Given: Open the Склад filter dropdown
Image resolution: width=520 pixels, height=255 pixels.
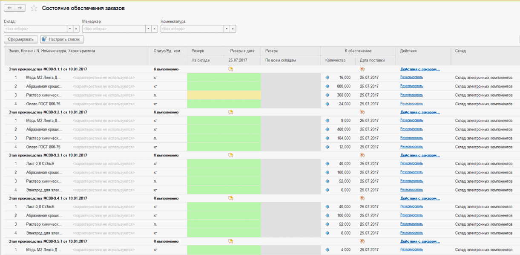Looking at the screenshot, I should (x=70, y=29).
